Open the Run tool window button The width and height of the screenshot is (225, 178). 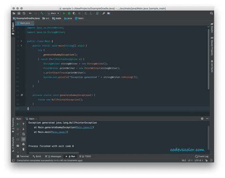(x=70, y=157)
